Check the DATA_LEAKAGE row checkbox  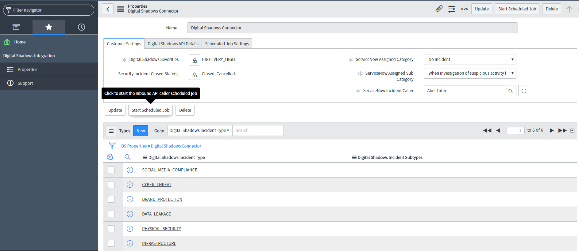pos(111,214)
